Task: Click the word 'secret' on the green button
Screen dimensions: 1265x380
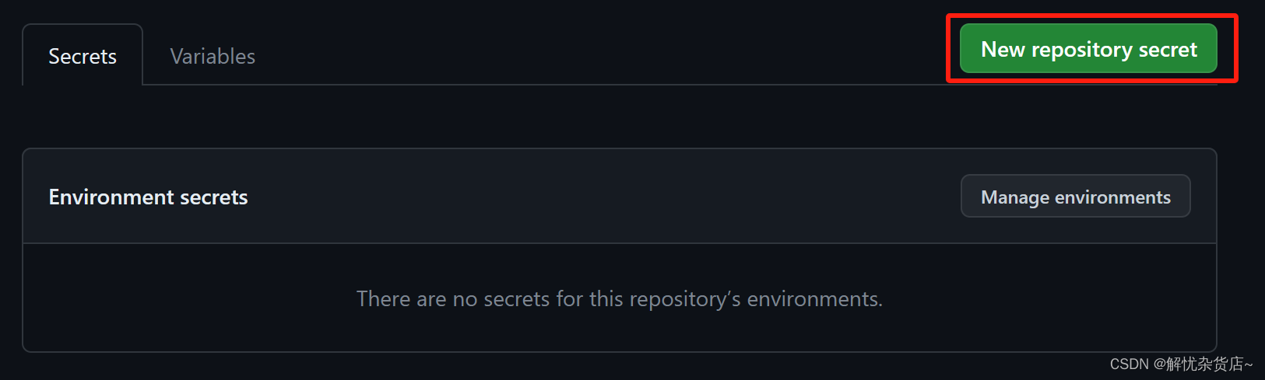Action: pyautogui.click(x=1168, y=50)
